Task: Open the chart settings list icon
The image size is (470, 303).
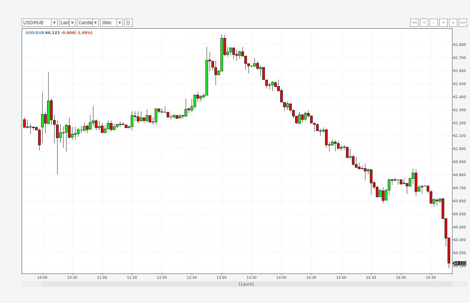Action: pos(129,23)
